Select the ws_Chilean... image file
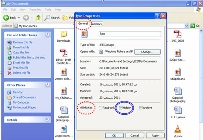 [64, 93]
